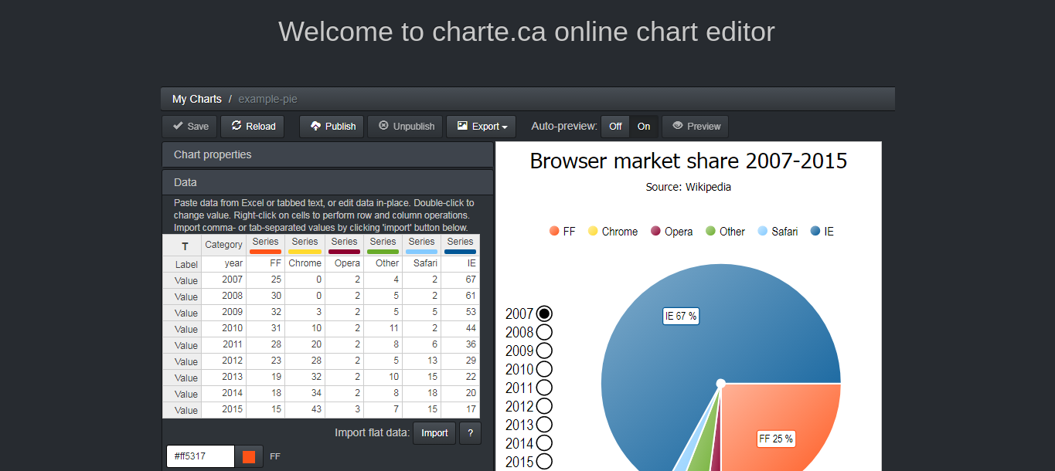Click the Reload button
This screenshot has width=1055, height=471.
pyautogui.click(x=253, y=127)
